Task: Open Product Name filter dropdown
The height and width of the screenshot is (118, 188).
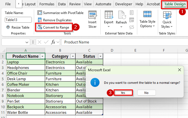Action: [42, 56]
